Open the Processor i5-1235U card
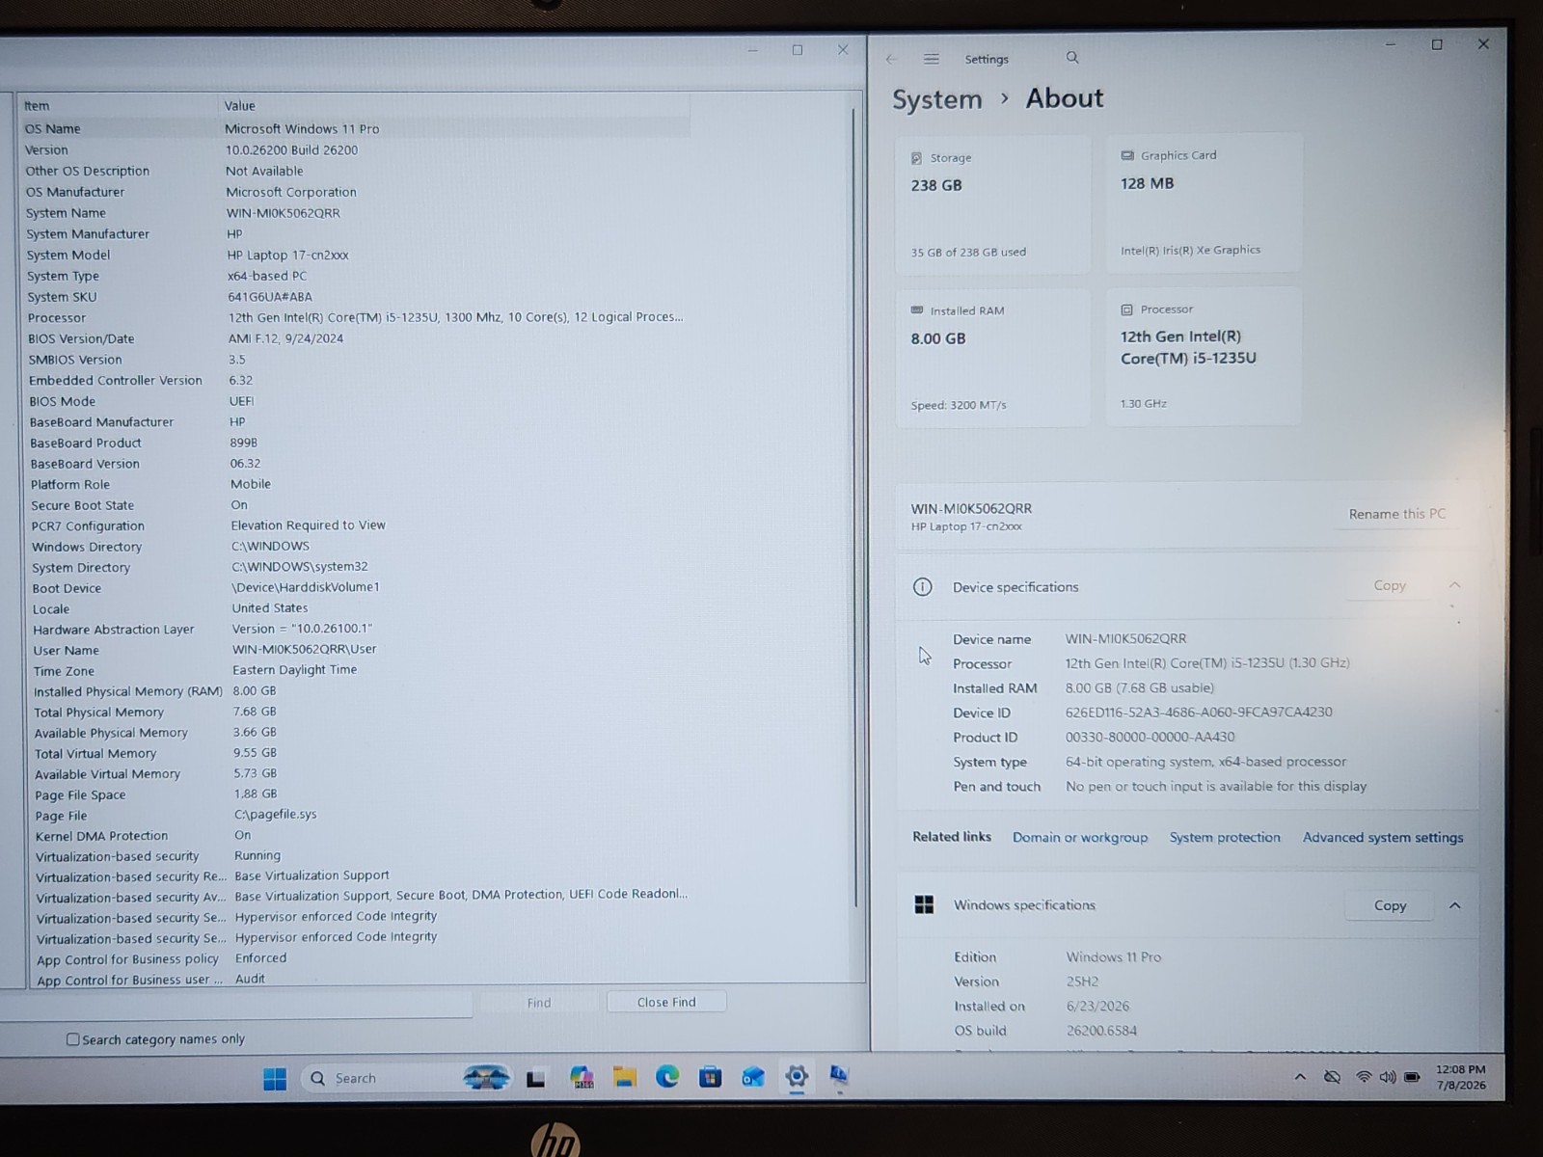The height and width of the screenshot is (1157, 1543). coord(1204,356)
